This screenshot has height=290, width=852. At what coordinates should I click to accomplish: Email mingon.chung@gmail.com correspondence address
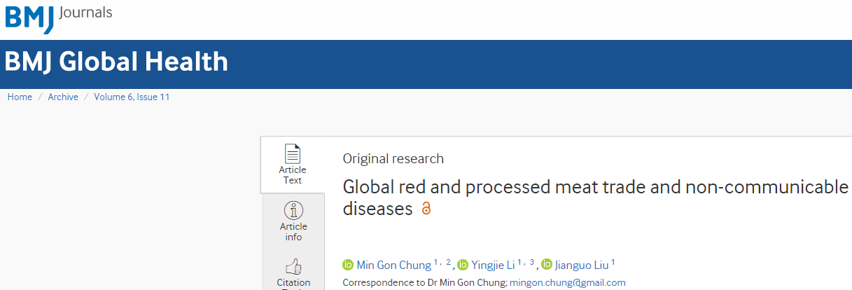567,283
